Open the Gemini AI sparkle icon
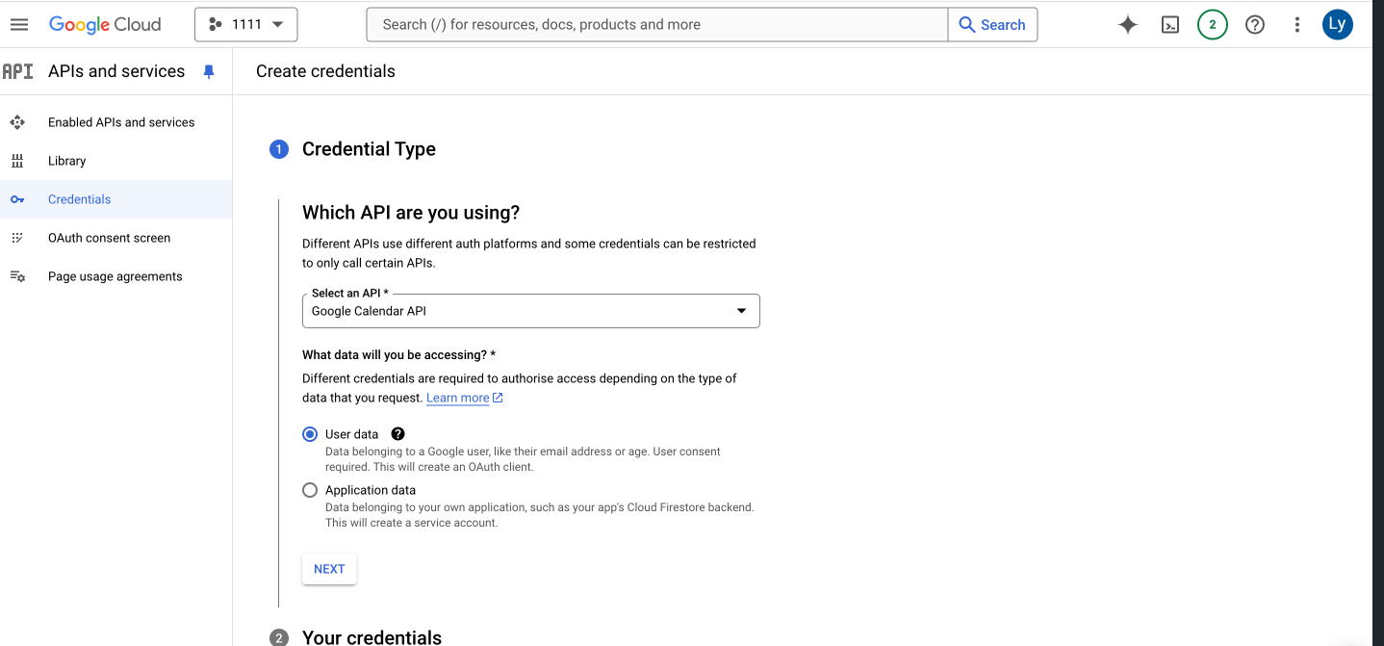The image size is (1384, 646). point(1127,25)
